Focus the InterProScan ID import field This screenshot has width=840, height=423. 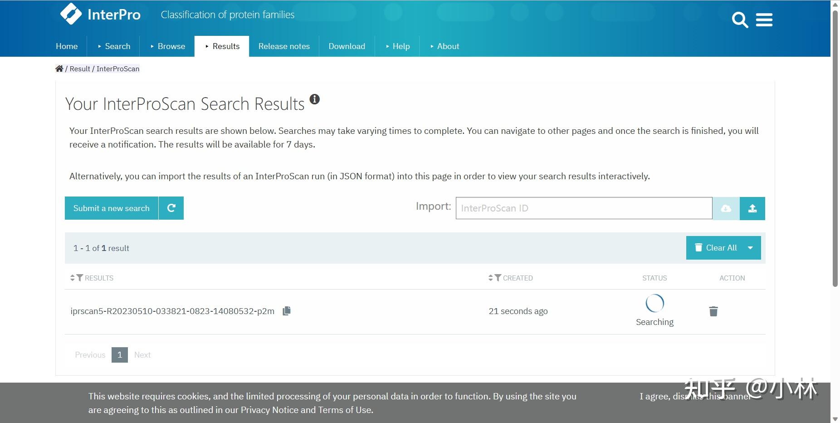point(584,208)
